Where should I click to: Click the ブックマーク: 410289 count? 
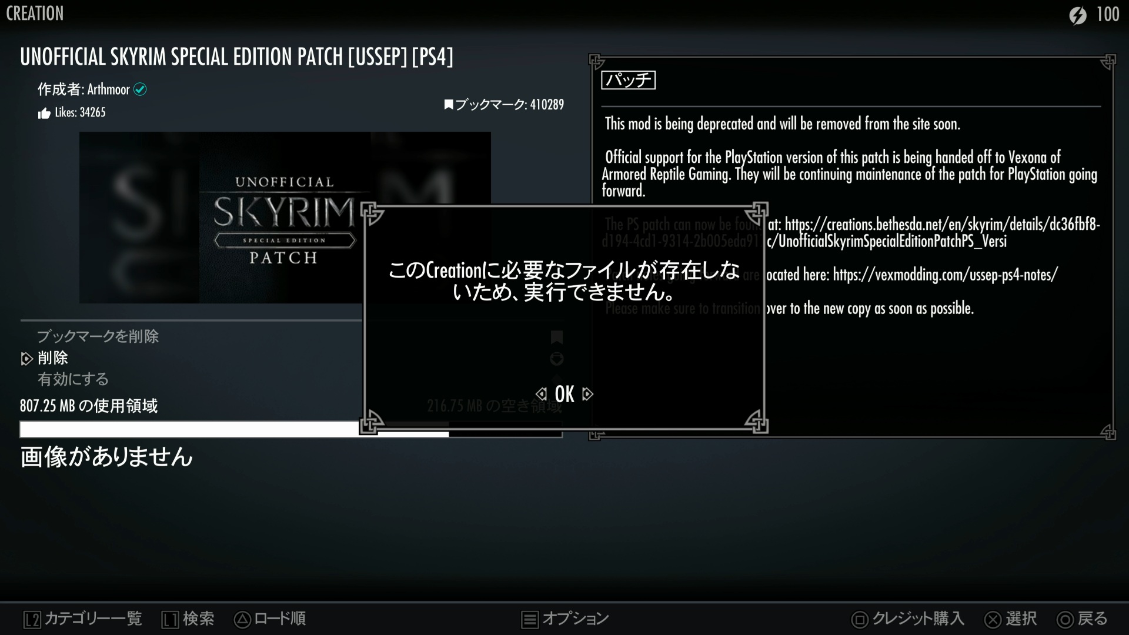coord(509,105)
